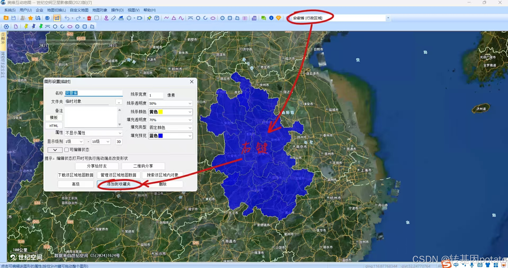The image size is (508, 268).
Task: Click the undo arrow icon
Action: pyautogui.click(x=67, y=18)
